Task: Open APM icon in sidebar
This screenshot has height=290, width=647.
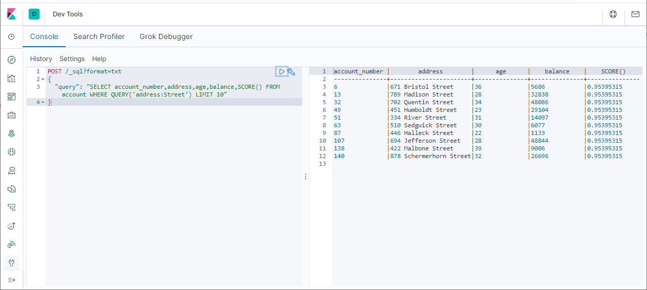Action: pyautogui.click(x=11, y=208)
